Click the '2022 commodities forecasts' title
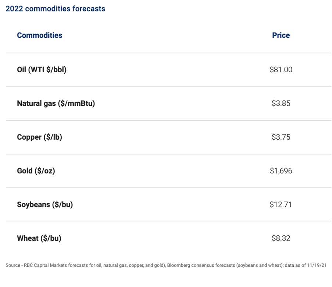 (55, 9)
